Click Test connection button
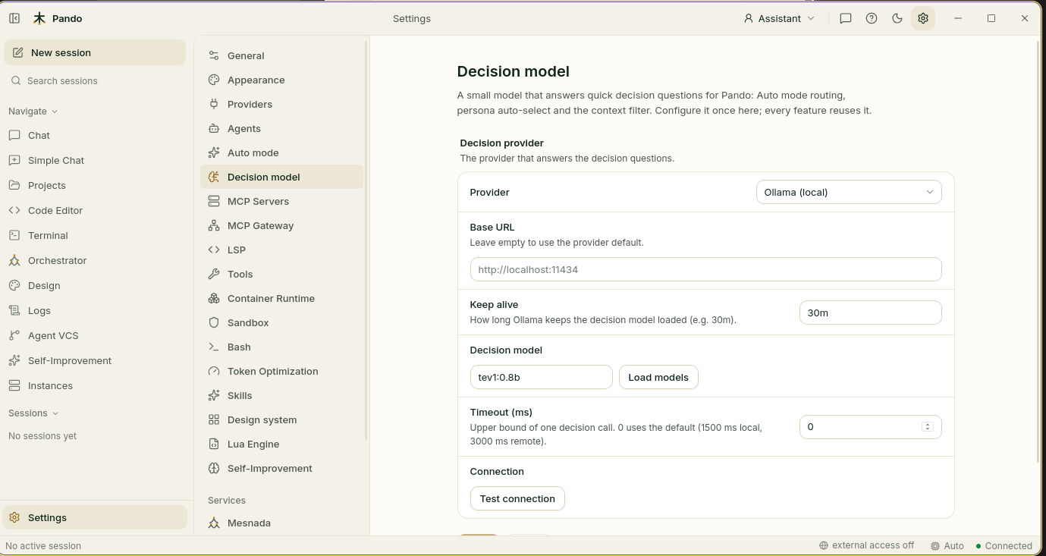The height and width of the screenshot is (556, 1046). click(x=517, y=498)
